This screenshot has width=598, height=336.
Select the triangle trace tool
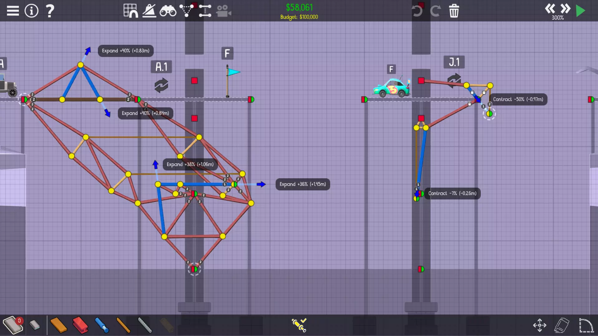187,11
